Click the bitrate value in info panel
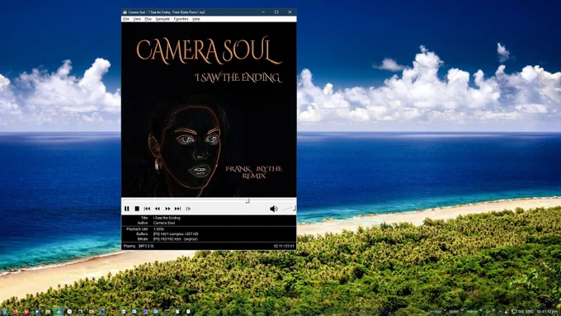The width and height of the screenshot is (561, 316). tap(175, 239)
